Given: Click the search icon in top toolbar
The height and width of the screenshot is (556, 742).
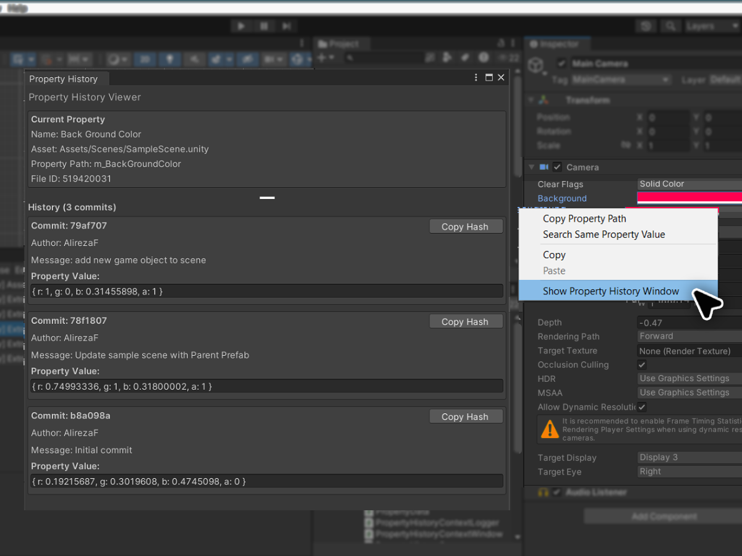Looking at the screenshot, I should 670,26.
